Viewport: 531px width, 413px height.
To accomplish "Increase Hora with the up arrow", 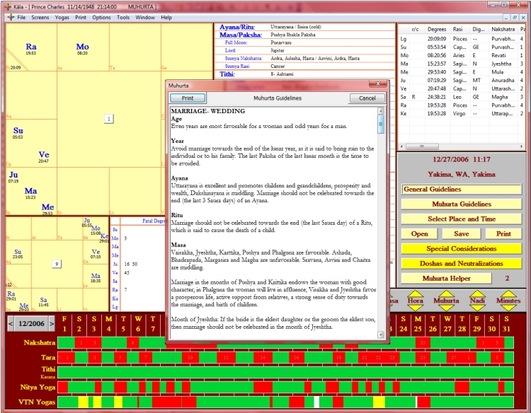I will pyautogui.click(x=415, y=293).
